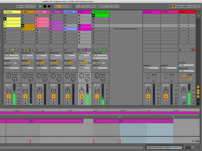This screenshot has height=151, width=202.
Task: Click the CPU load 5 % indicator
Action: point(192,6)
